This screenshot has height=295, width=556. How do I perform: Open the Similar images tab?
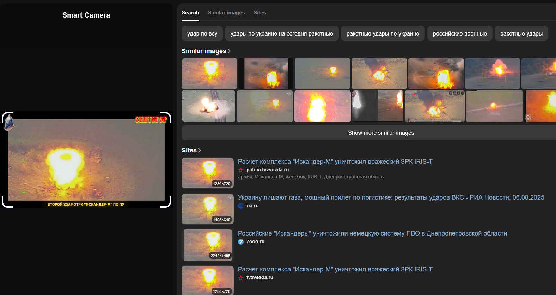[x=226, y=13]
